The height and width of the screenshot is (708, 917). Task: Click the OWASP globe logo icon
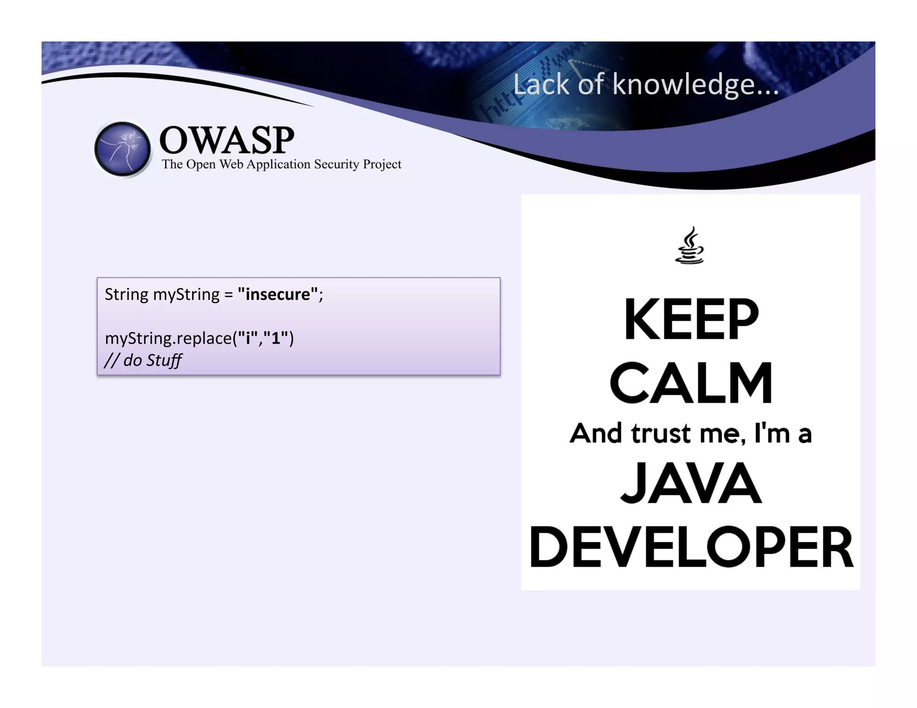[x=123, y=149]
